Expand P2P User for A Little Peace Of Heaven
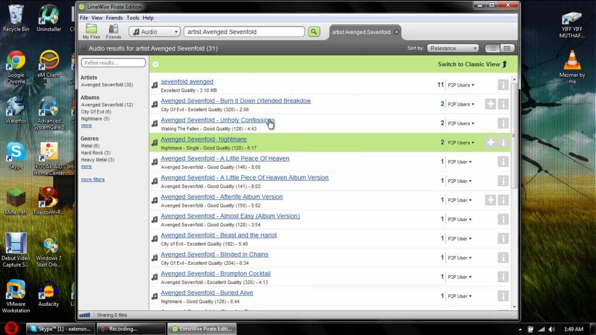 click(x=460, y=162)
